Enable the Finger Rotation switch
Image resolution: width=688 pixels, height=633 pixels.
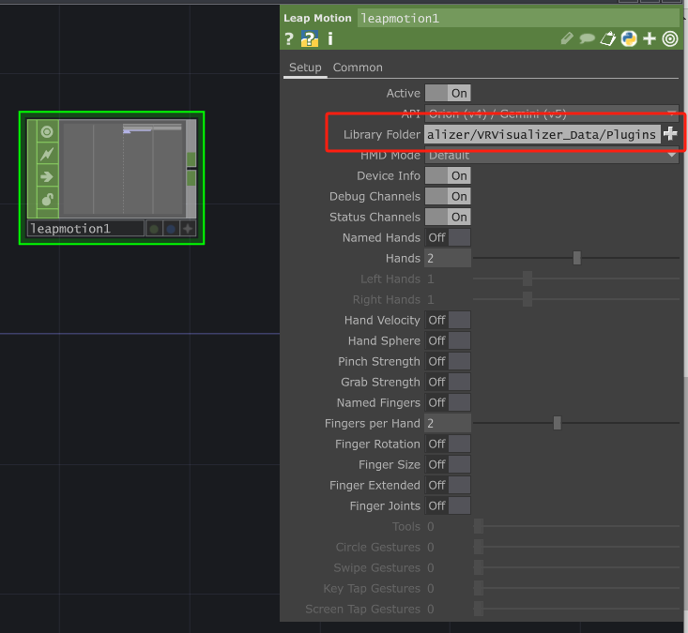point(448,445)
